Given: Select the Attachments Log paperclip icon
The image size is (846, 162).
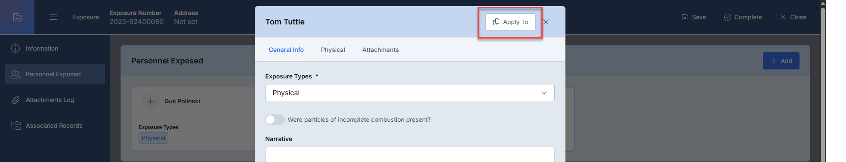Looking at the screenshot, I should (x=15, y=100).
